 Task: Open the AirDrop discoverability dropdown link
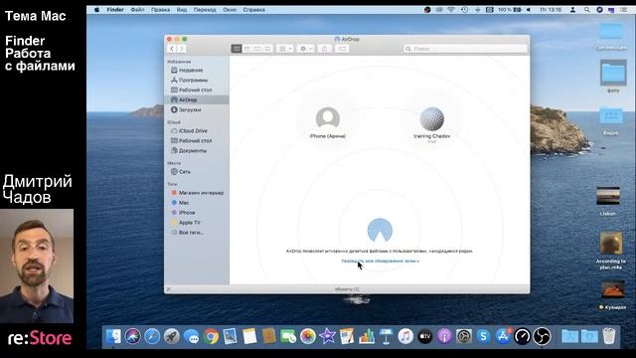pos(381,261)
